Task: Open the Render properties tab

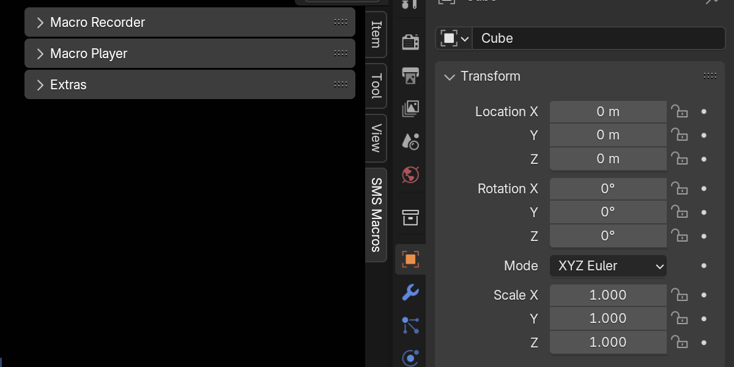Action: pyautogui.click(x=410, y=42)
